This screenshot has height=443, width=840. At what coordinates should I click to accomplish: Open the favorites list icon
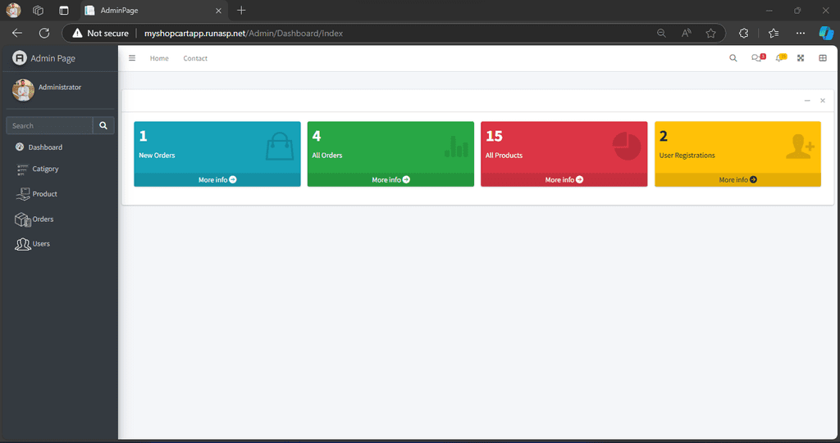[x=774, y=34]
